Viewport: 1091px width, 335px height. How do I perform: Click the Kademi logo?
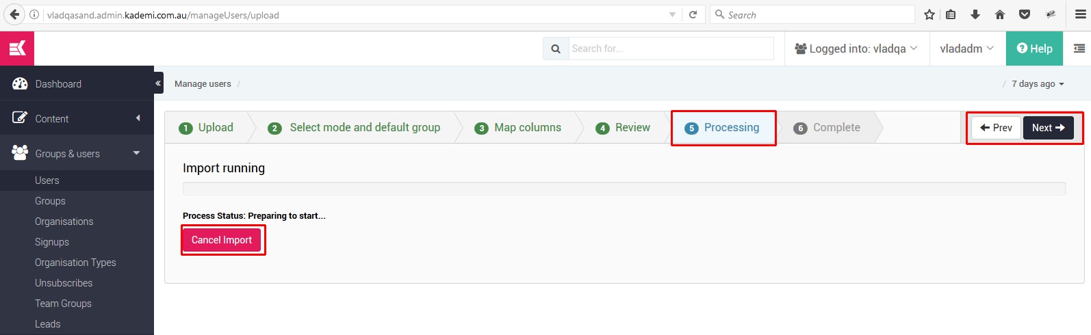[17, 48]
